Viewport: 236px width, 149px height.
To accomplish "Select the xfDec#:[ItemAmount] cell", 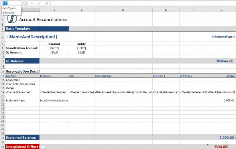I will click(x=221, y=92).
